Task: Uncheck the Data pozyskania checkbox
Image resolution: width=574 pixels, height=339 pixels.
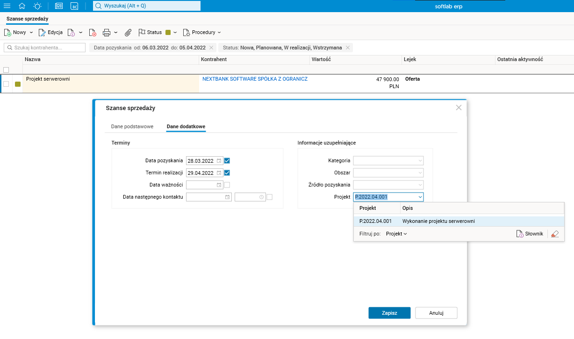Action: coord(227,161)
